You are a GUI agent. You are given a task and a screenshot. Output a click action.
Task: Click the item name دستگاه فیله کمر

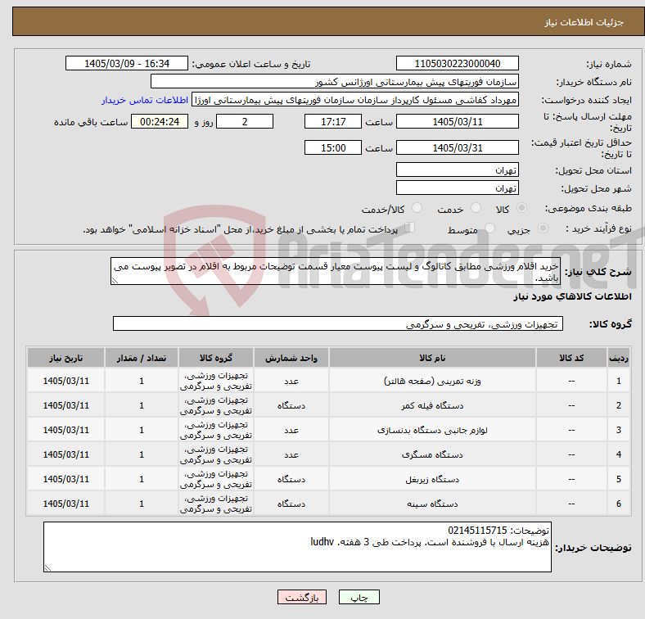tap(432, 405)
